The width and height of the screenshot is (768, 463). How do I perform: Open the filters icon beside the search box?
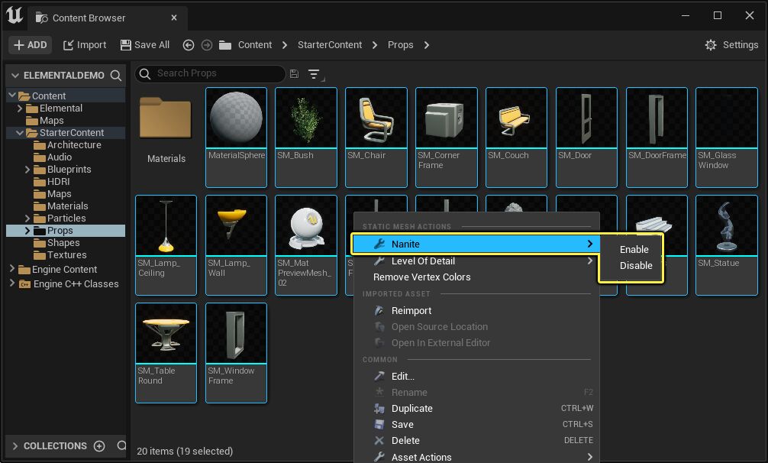pyautogui.click(x=315, y=74)
